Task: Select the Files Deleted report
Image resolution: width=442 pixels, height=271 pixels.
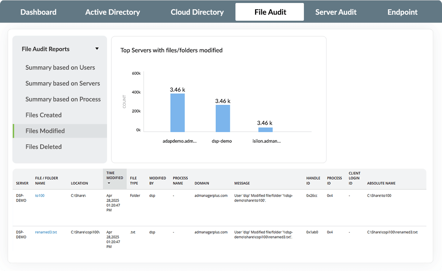Action: click(x=43, y=147)
